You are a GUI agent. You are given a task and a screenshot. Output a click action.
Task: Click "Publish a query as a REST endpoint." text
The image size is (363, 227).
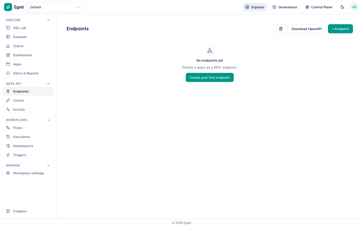(x=210, y=68)
